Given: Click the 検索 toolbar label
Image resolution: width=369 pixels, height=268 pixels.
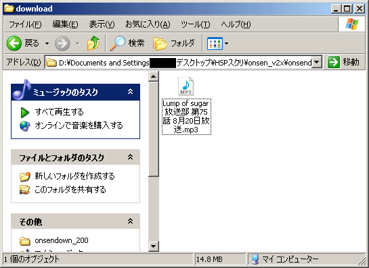Looking at the screenshot, I should (x=136, y=43).
